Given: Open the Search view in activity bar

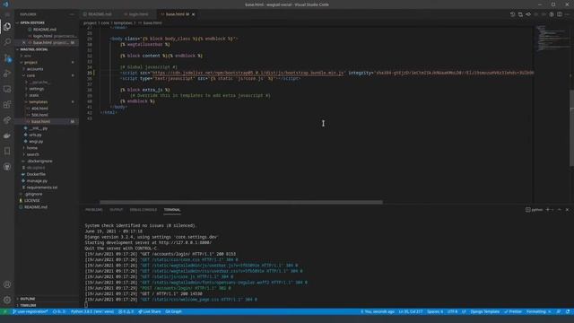Looking at the screenshot, I should click(x=7, y=42).
